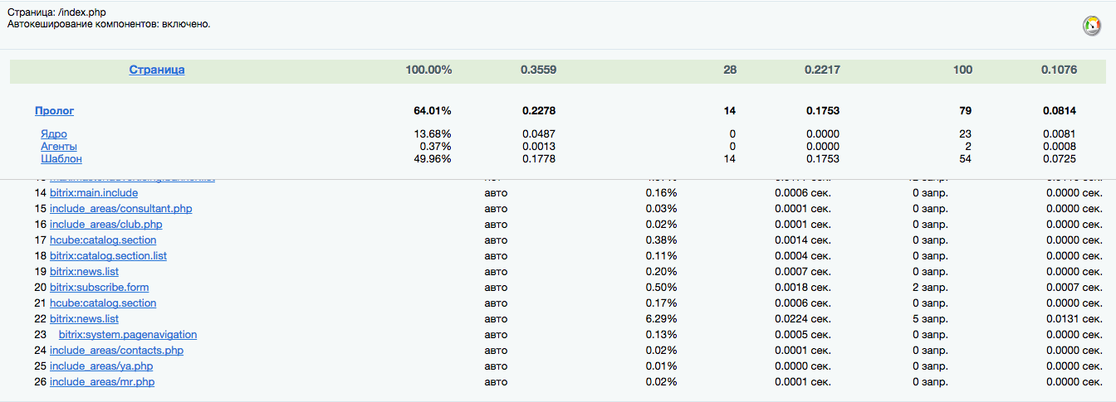Screen dimensions: 1116x402
Task: Select the Шаблон link
Action: 61,158
